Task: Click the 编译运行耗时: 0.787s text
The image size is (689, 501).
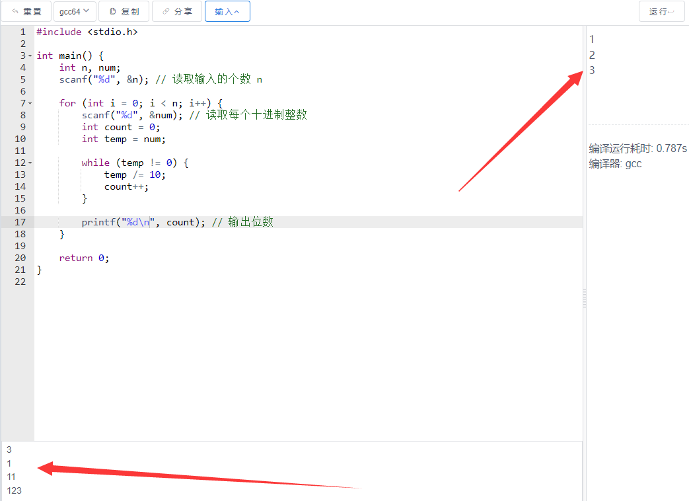Action: 637,149
